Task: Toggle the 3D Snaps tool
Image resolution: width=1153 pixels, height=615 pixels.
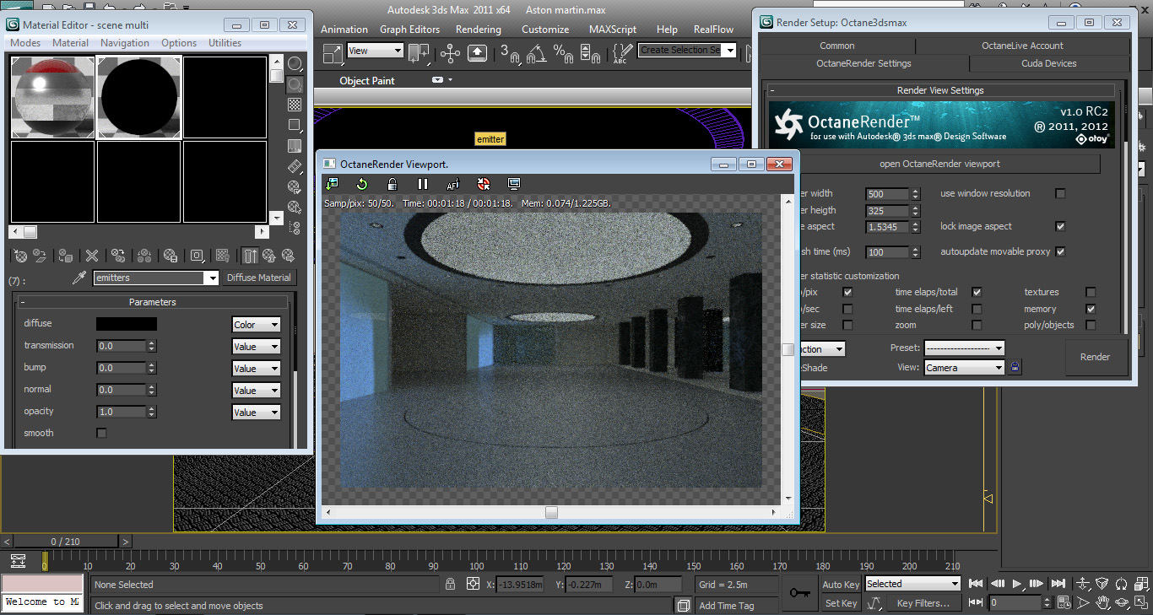Action: (x=510, y=54)
